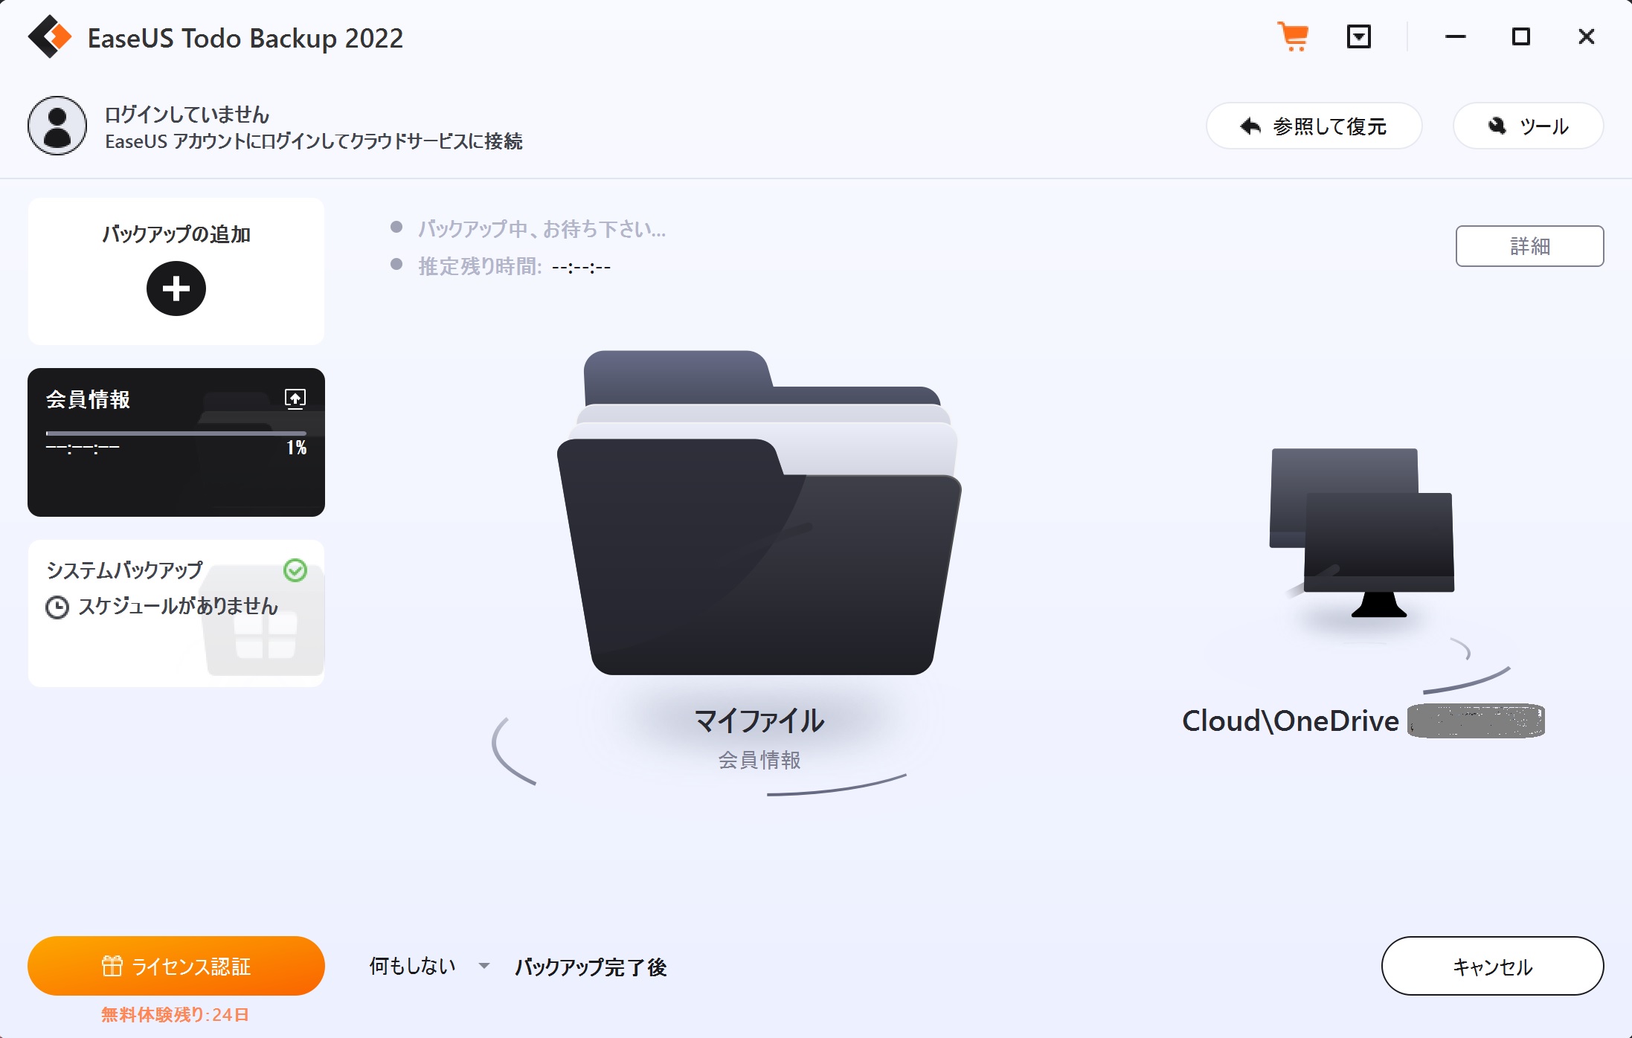Screen dimensions: 1632x1038
Task: Click EaseUS アカウント login description text
Action: pos(314,141)
